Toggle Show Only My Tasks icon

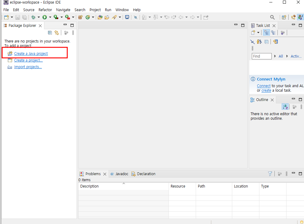259,42
